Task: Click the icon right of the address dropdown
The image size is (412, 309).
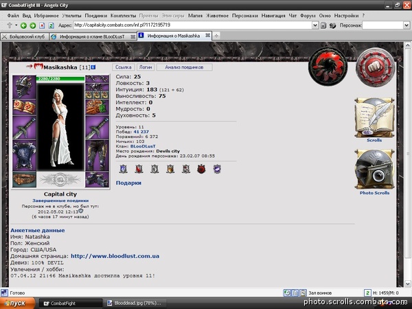Action: (323, 25)
